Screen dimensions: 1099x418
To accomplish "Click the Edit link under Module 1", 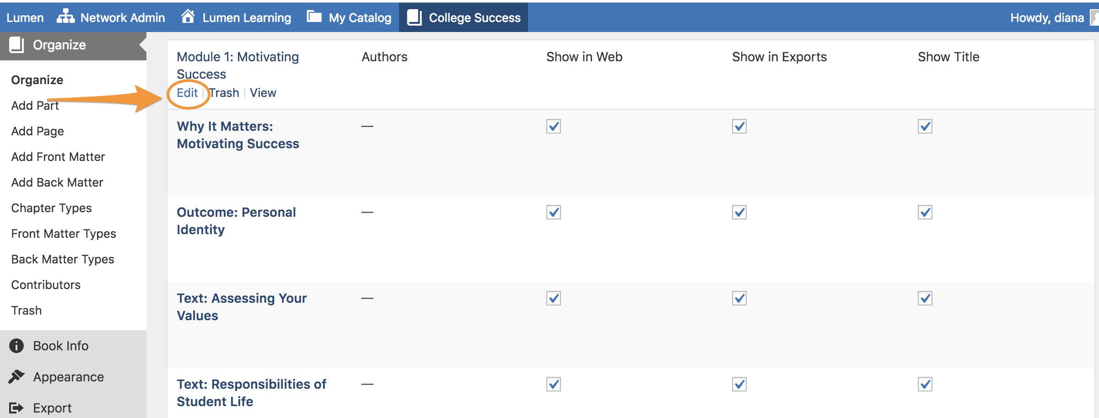I will 187,93.
